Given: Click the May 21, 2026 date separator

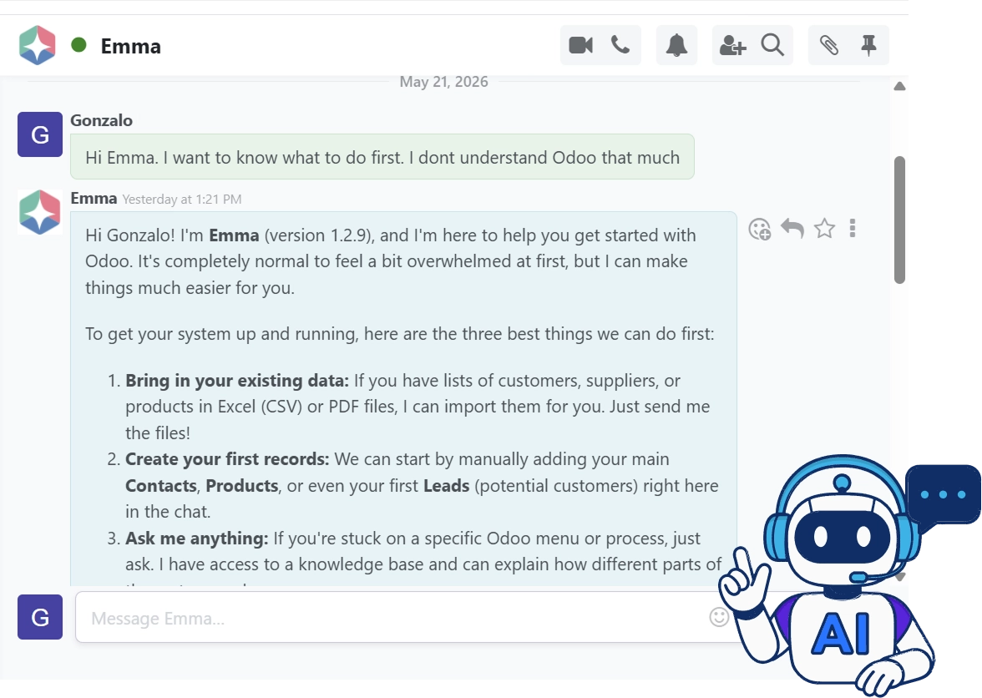Looking at the screenshot, I should [443, 82].
